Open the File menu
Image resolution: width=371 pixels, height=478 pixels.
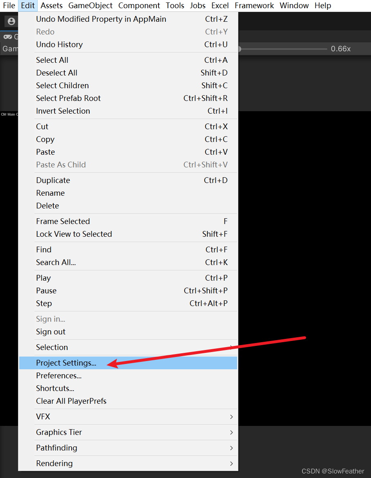point(9,5)
